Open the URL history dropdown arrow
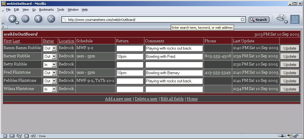 (x=242, y=19)
